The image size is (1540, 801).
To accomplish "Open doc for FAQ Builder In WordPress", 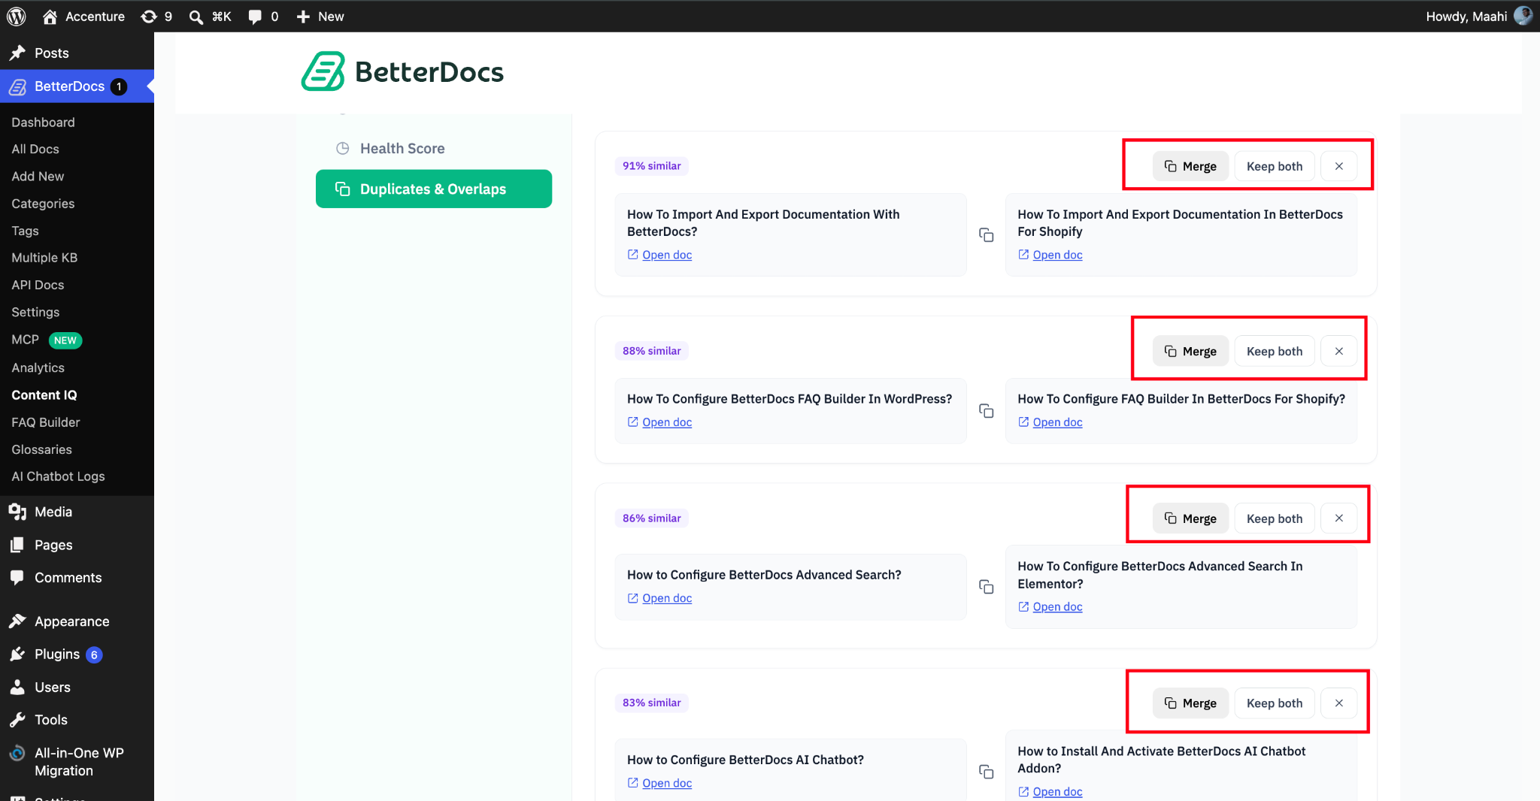I will [659, 422].
